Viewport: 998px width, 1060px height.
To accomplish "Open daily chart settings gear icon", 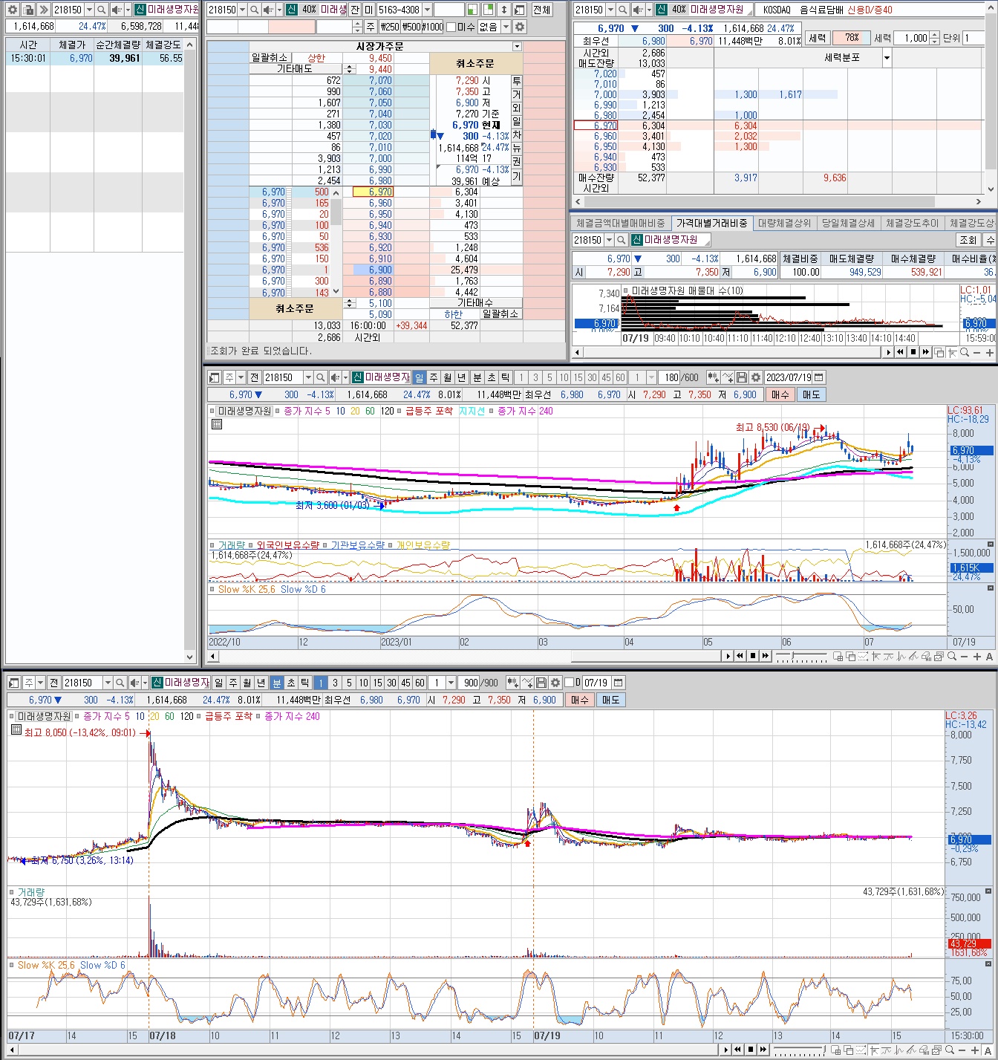I will [756, 377].
